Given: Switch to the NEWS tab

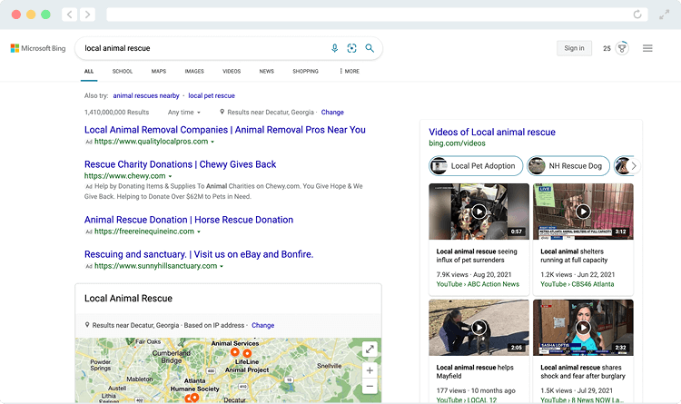Looking at the screenshot, I should click(267, 71).
